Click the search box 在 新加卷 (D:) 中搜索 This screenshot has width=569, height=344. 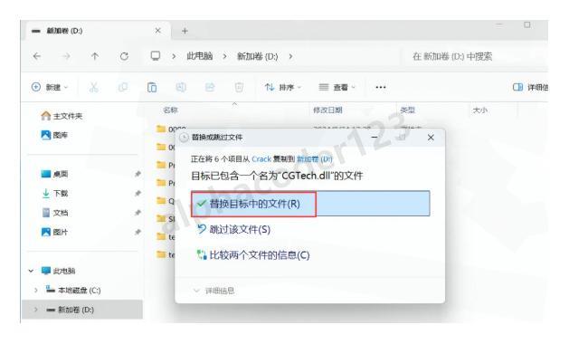click(x=473, y=56)
